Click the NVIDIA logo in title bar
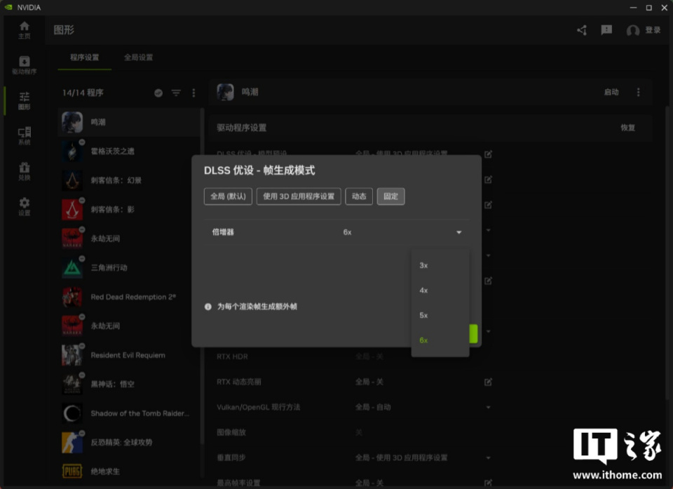 (8, 7)
